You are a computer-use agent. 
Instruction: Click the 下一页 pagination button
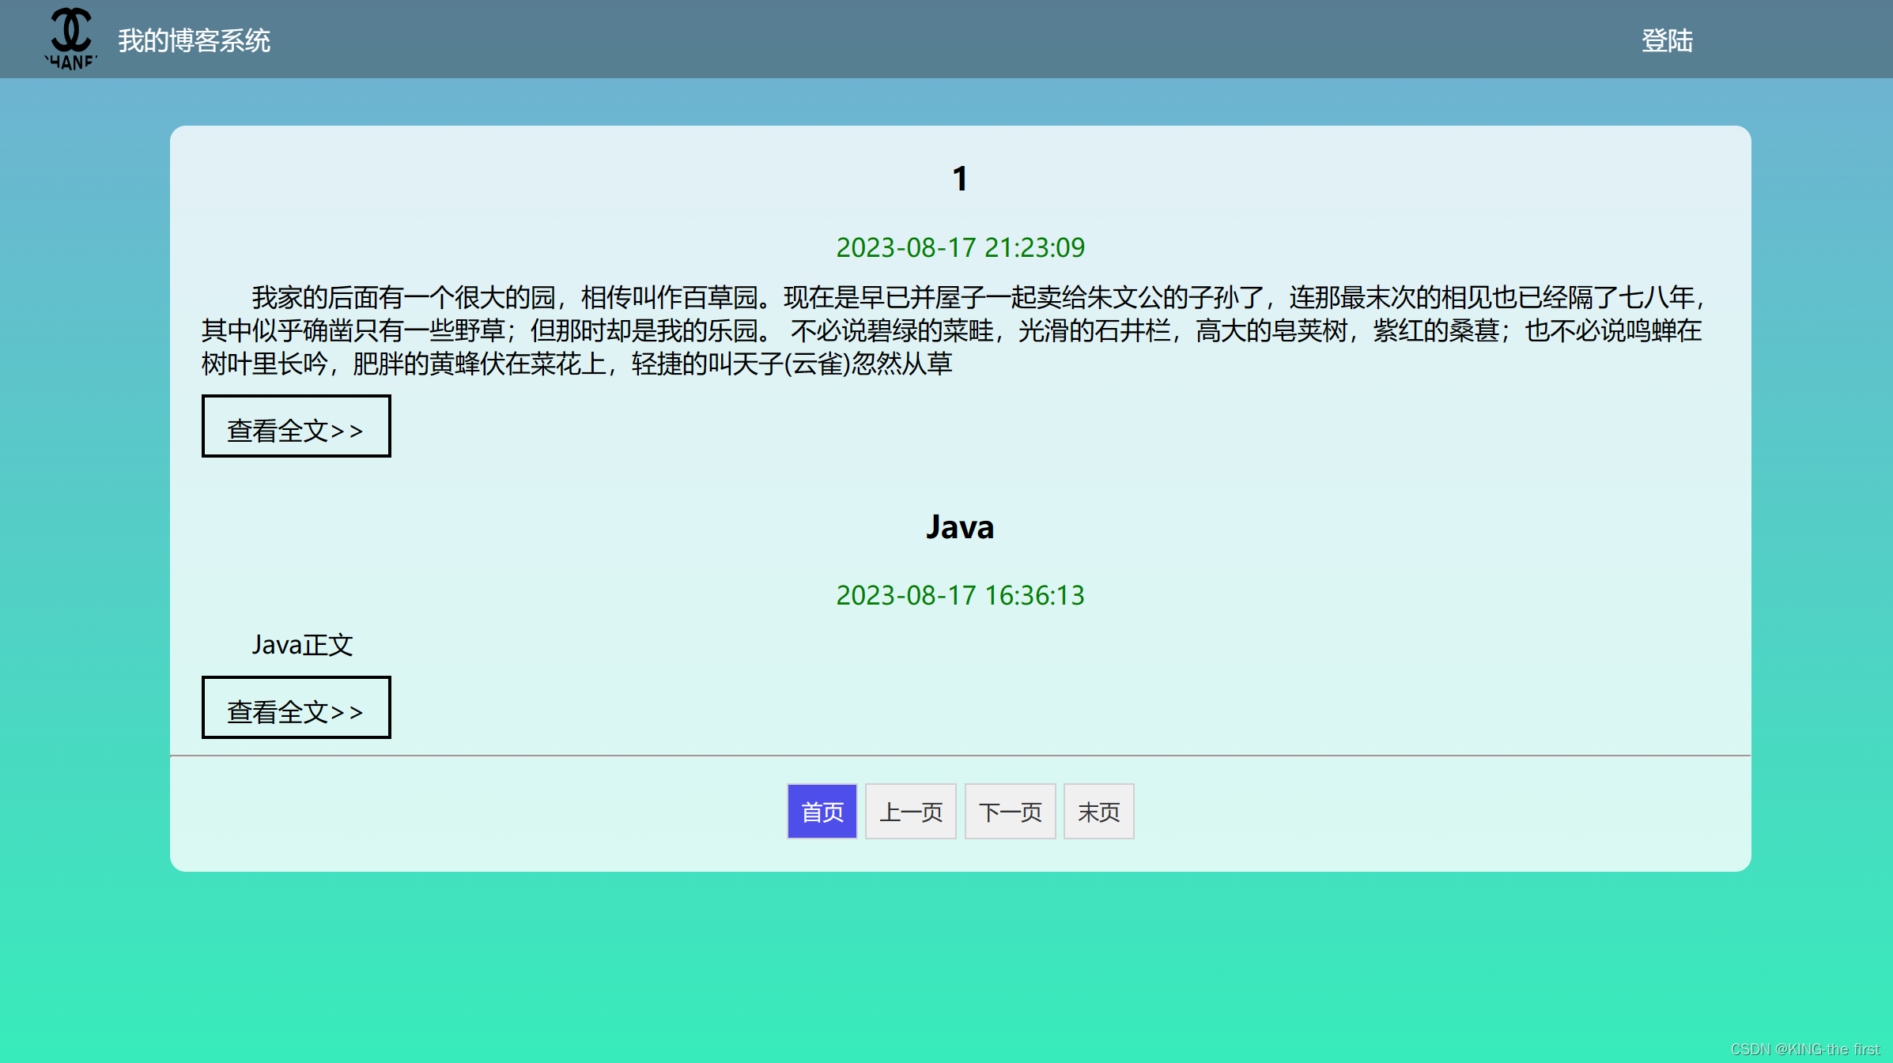1010,811
